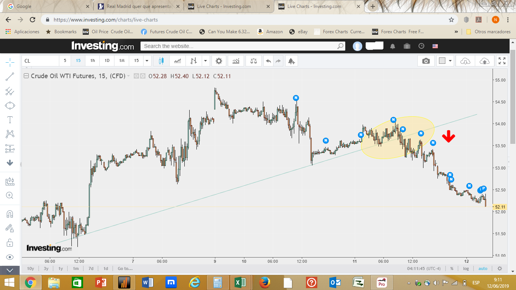Open the eBay bookmark
516x290 pixels.
(x=298, y=32)
